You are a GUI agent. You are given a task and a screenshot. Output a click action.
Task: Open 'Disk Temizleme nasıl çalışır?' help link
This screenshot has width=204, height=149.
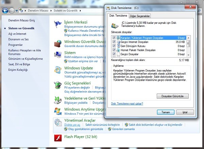coord(127,103)
